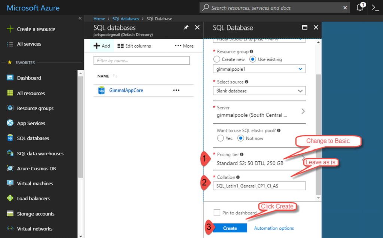
Task: Select Yes for SQL elastic pool
Action: (x=221, y=138)
